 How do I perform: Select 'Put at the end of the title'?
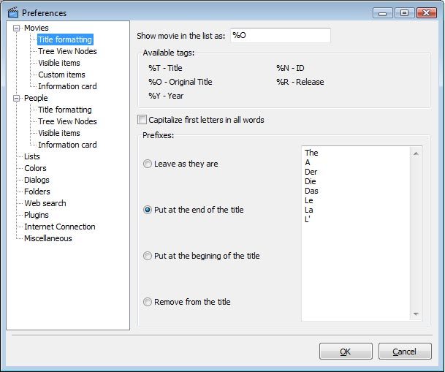[x=148, y=210]
